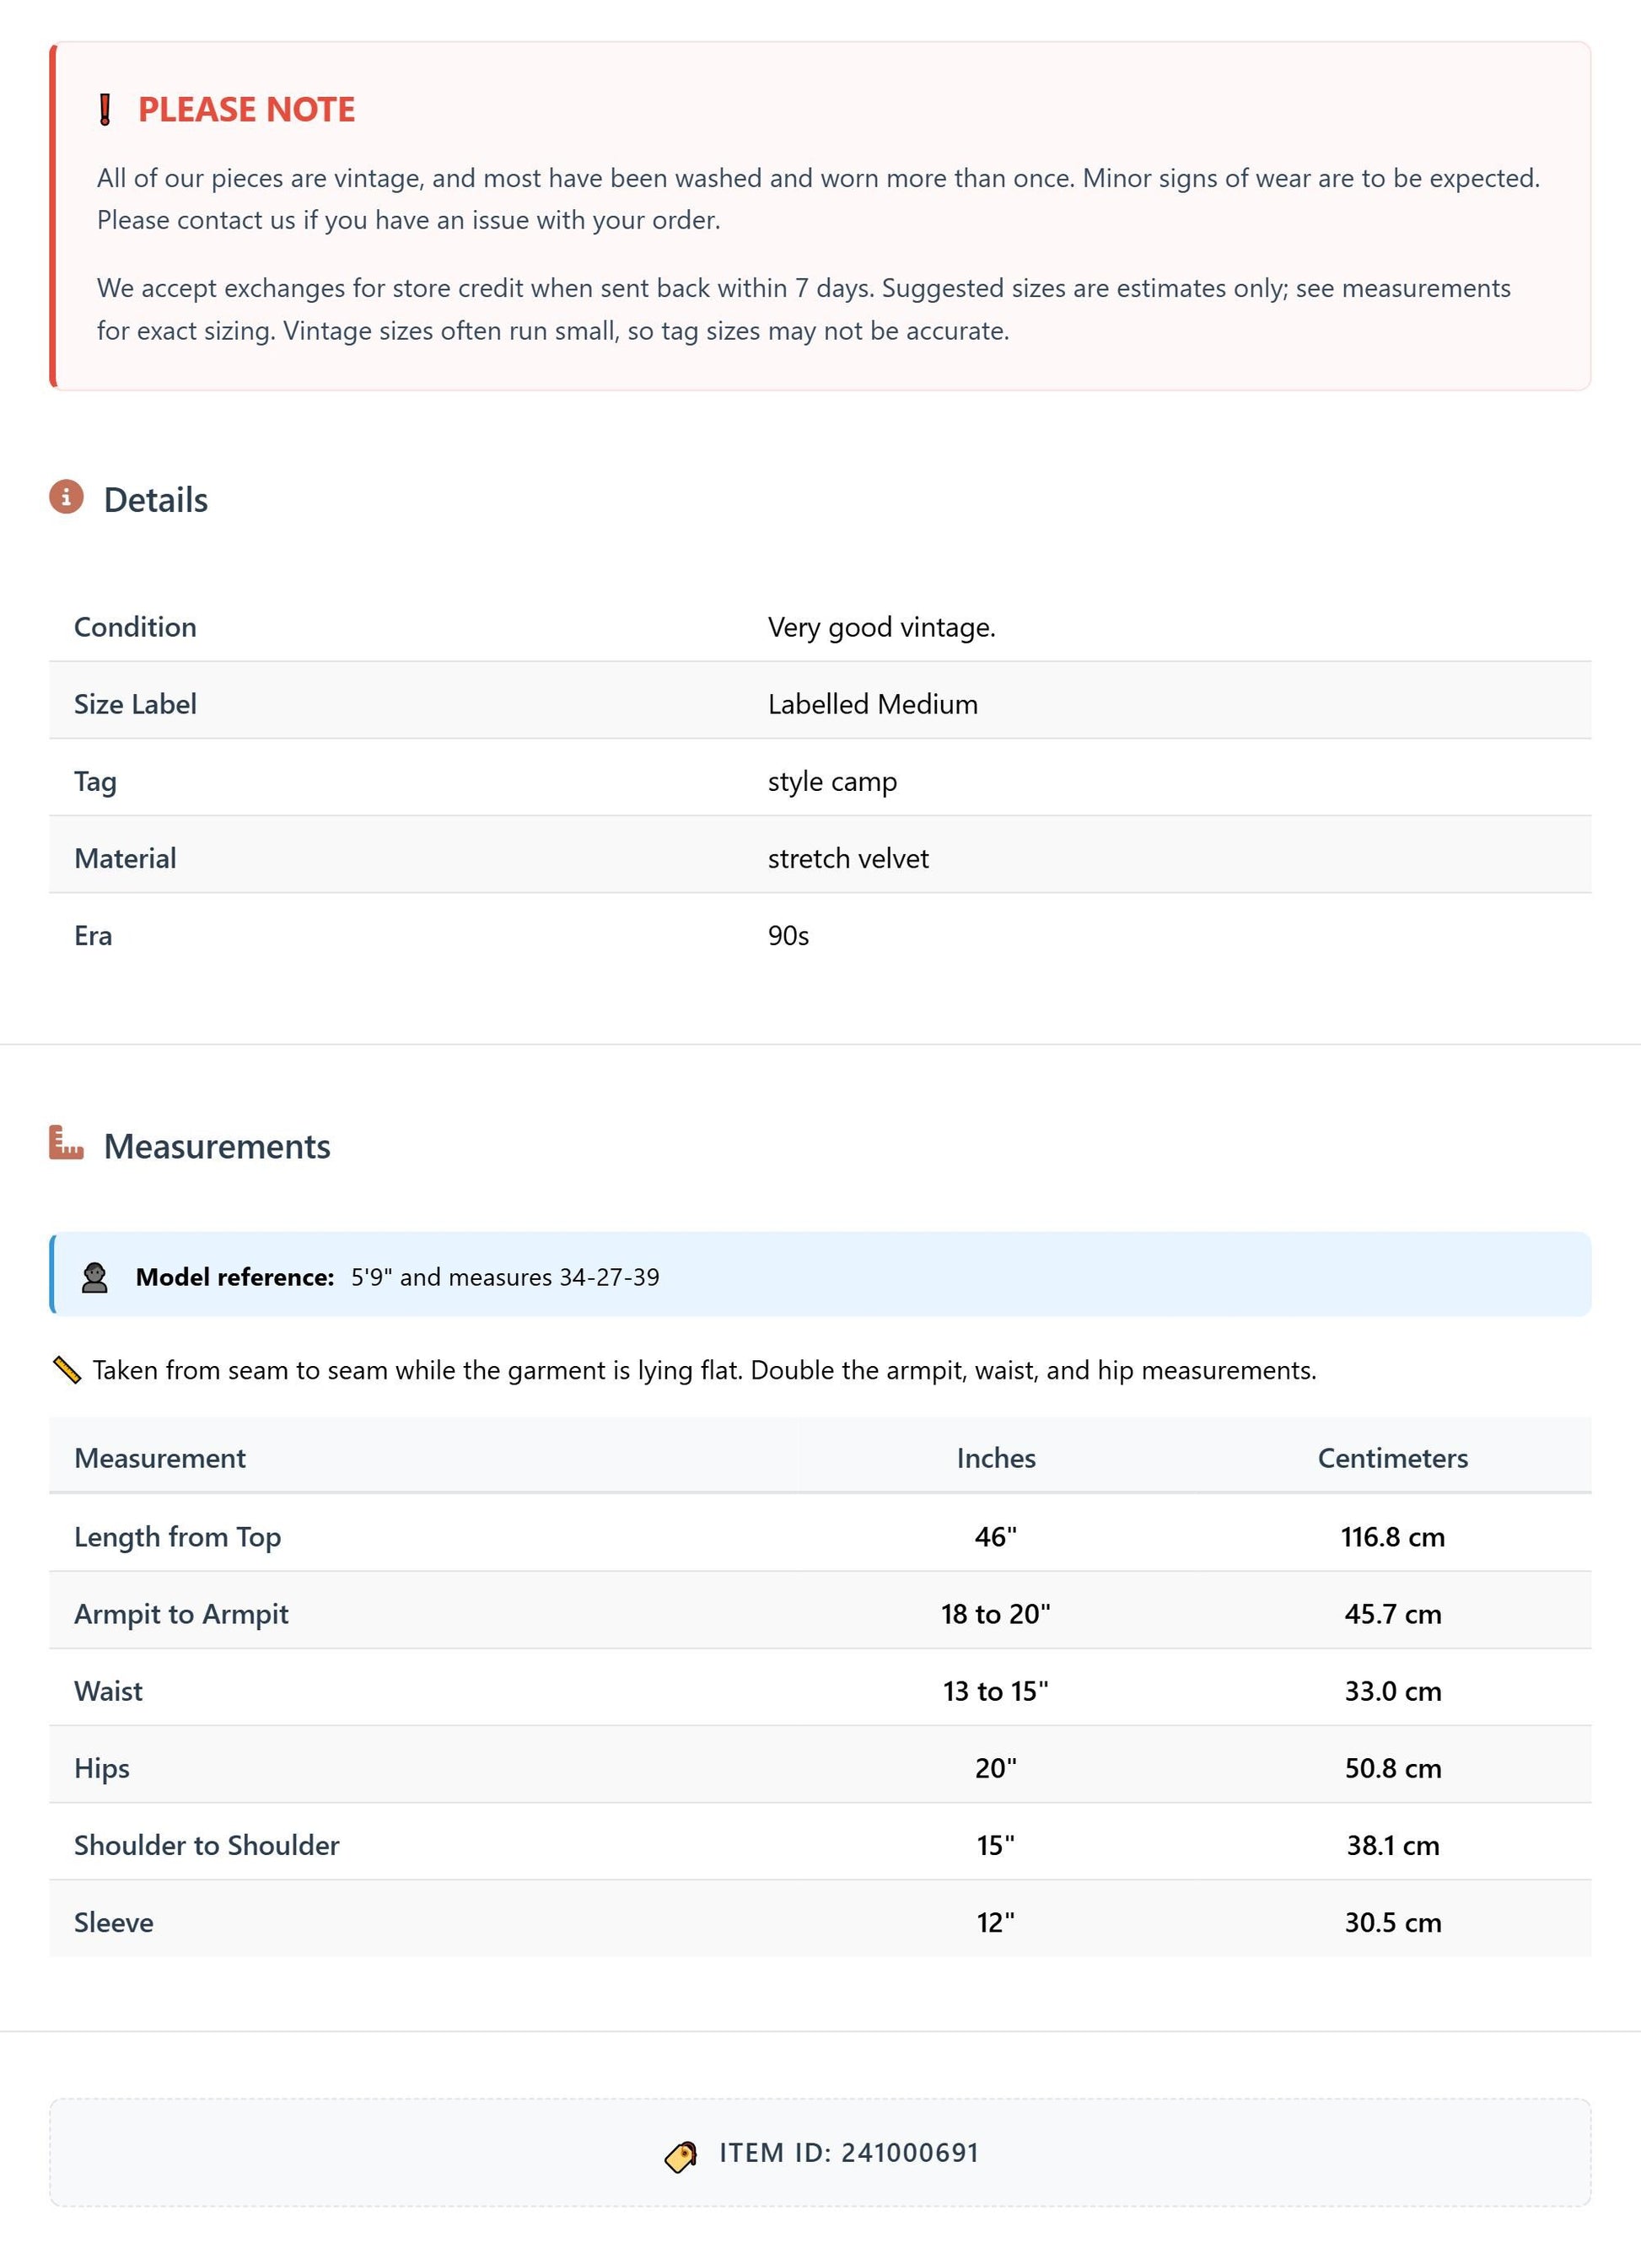
Task: Select the Length from Top 46" value
Action: pos(997,1536)
